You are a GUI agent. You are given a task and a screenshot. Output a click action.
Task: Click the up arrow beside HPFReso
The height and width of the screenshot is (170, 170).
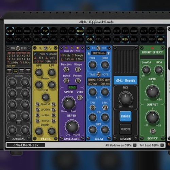tap(89, 53)
